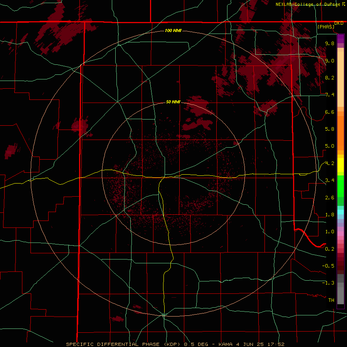Pick the light peach band in color bar
Screen dimensions: 347x347
(x=340, y=79)
